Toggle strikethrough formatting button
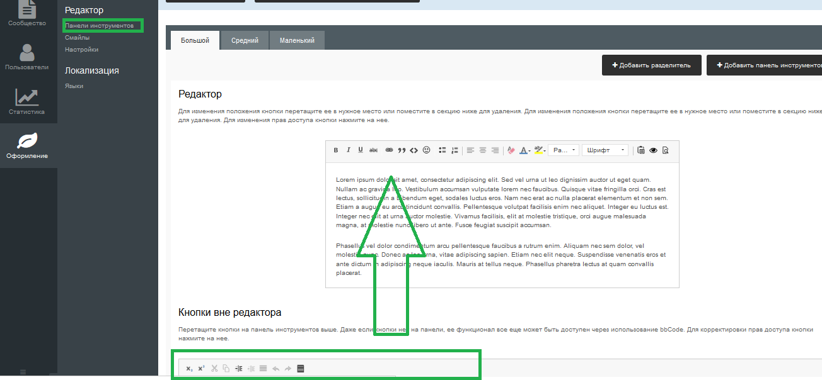 point(373,150)
